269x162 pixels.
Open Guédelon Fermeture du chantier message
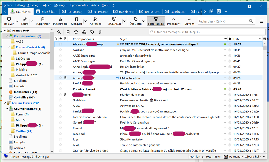(158, 100)
